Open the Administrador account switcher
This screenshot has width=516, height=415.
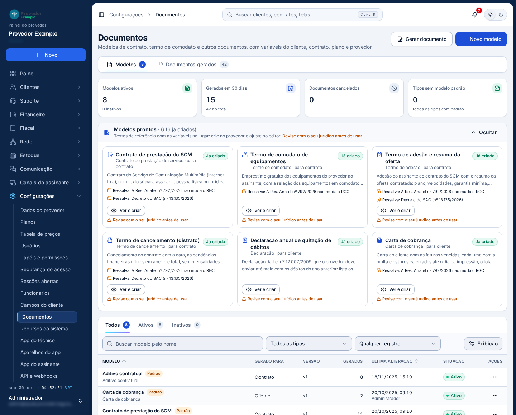point(46,401)
